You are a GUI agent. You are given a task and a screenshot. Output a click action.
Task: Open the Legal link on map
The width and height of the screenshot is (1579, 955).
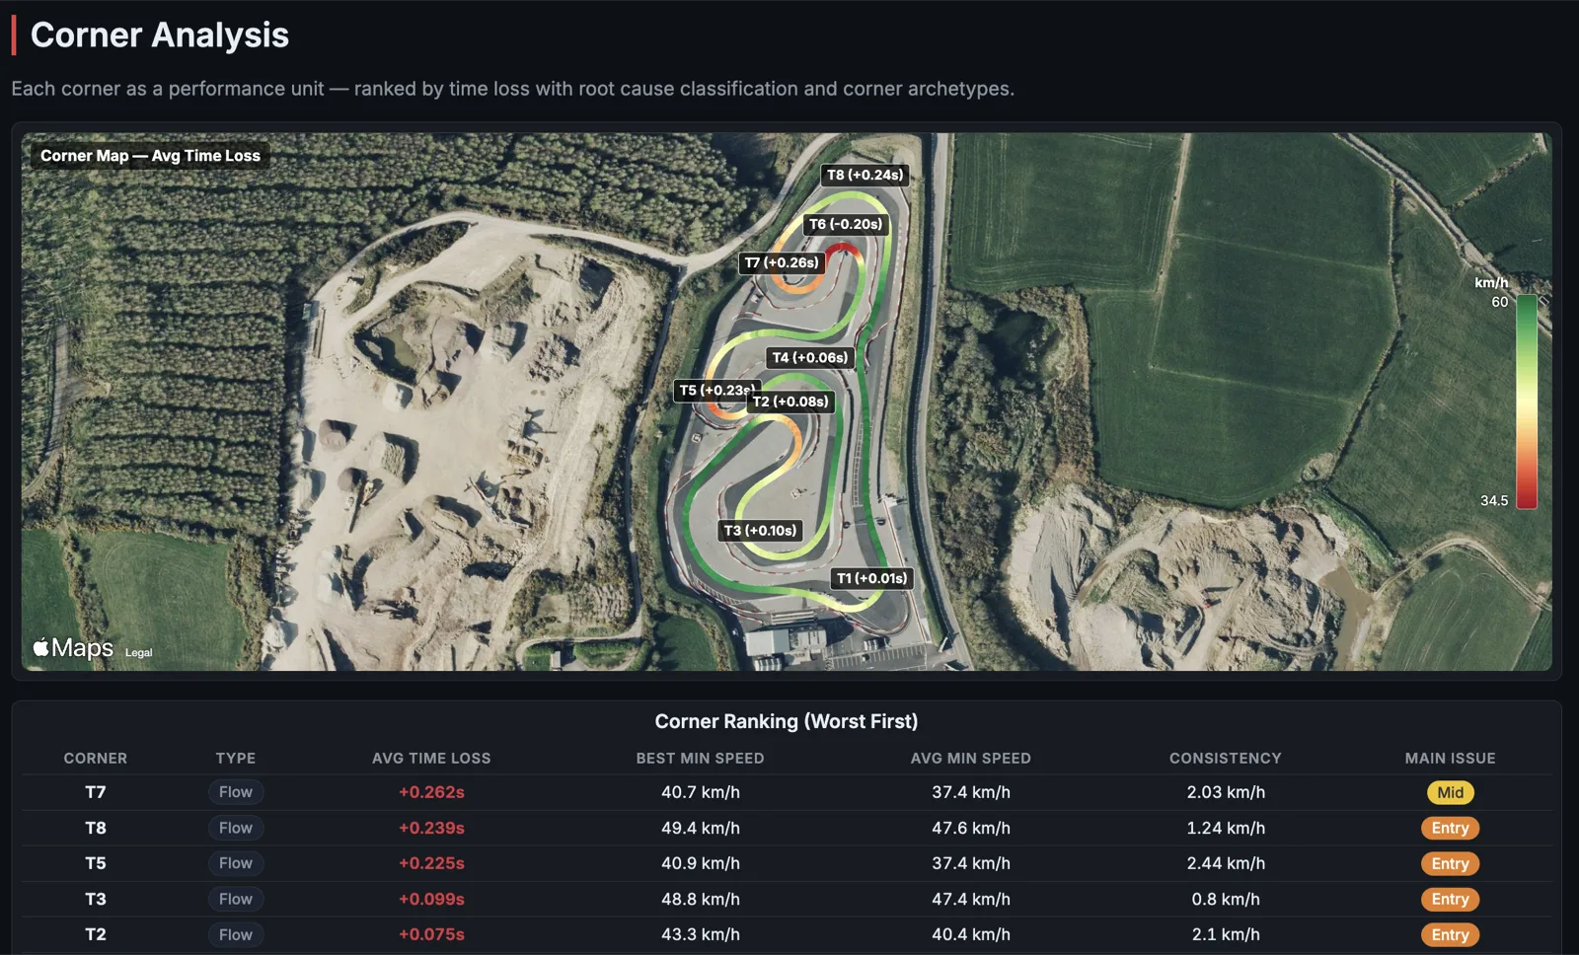(138, 652)
